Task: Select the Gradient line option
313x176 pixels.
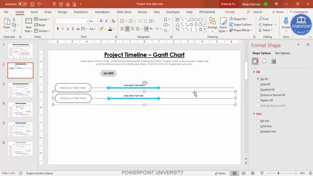Action: click(266, 132)
